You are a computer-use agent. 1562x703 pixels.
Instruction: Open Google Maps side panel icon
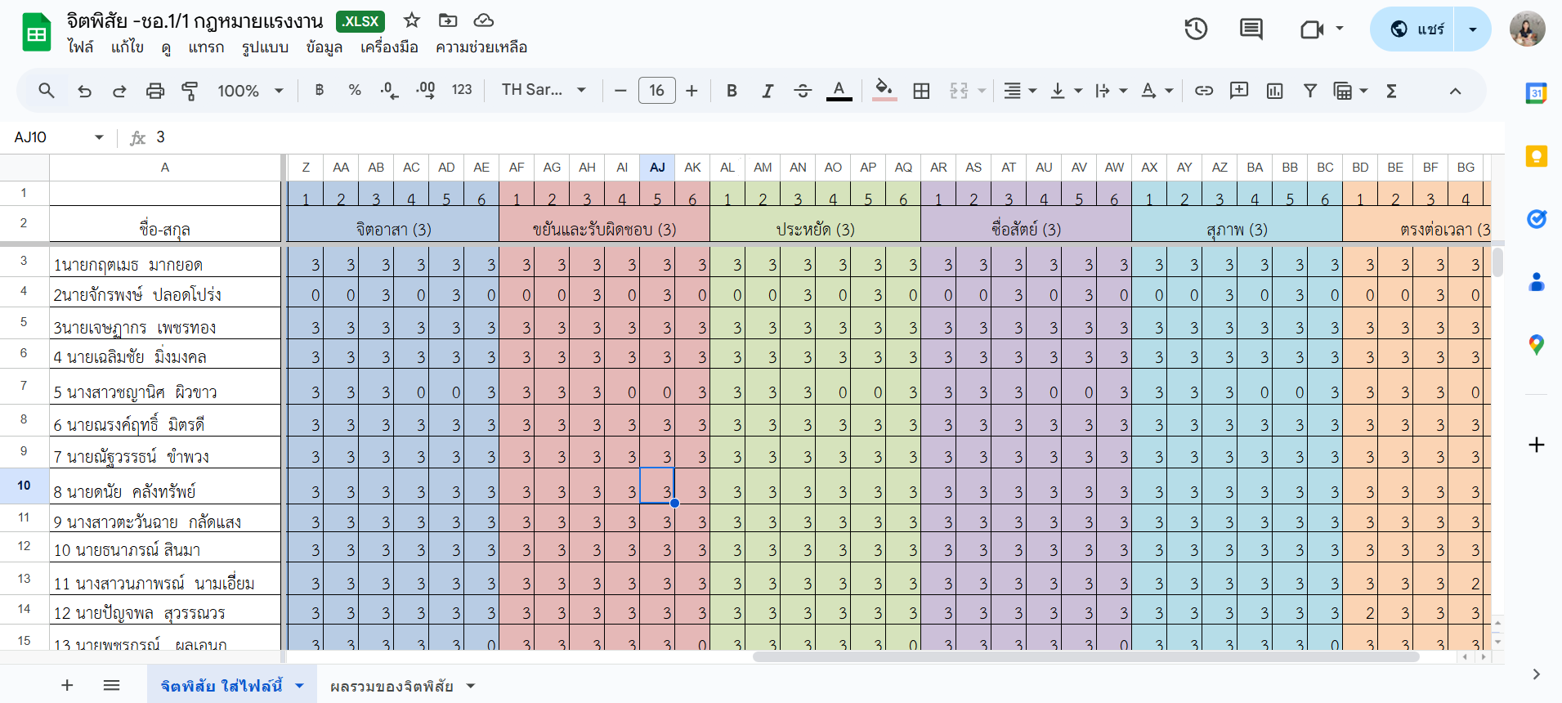click(1537, 345)
